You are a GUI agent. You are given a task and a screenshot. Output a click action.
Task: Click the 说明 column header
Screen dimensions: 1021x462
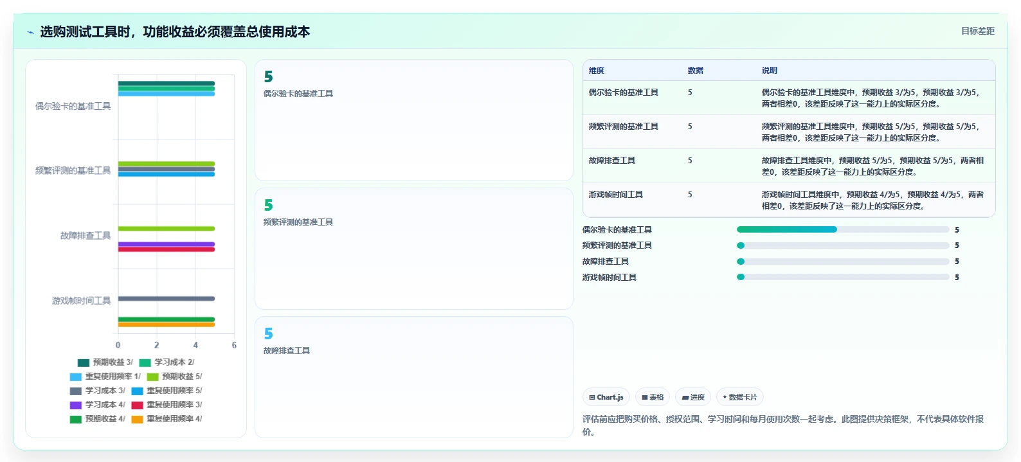770,71
